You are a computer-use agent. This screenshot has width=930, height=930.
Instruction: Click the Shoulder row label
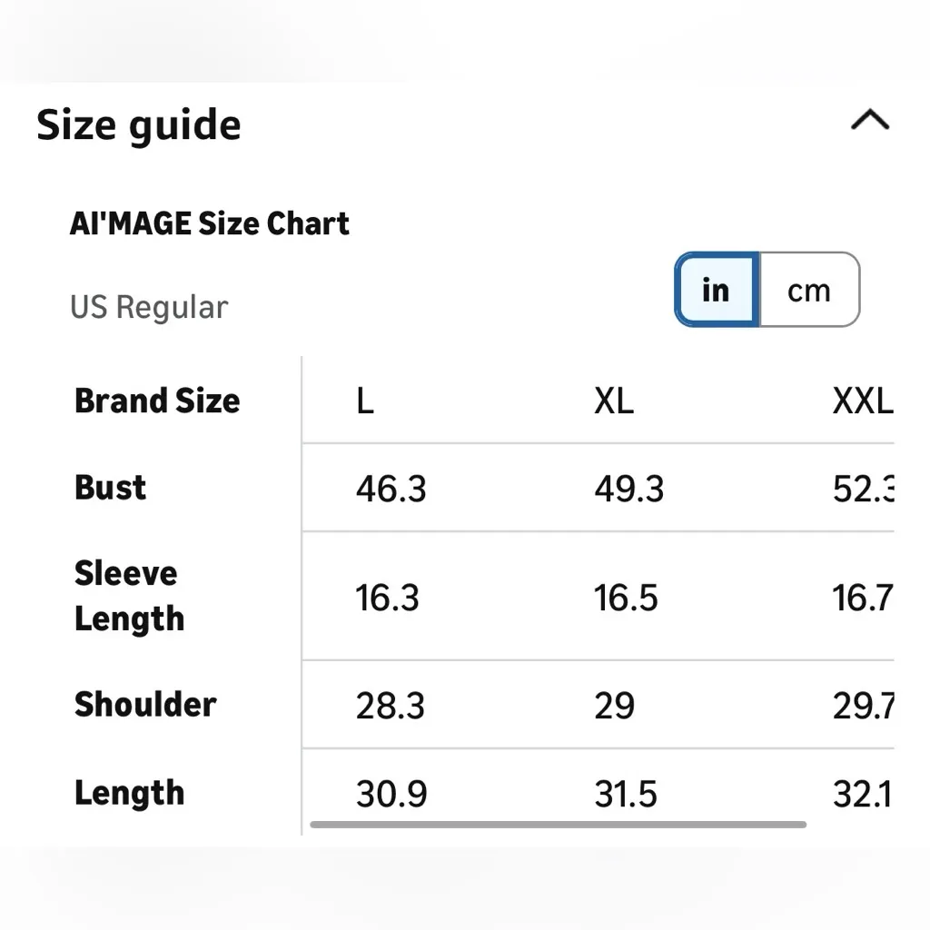click(x=145, y=705)
